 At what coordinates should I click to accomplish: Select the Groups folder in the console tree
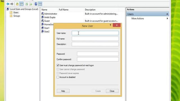[x=17, y=16]
